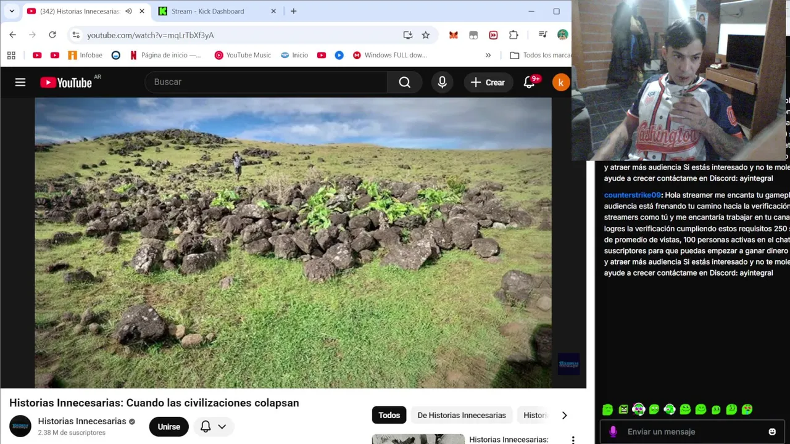This screenshot has height=444, width=790.
Task: Click the search magnifier button on YouTube
Action: (404, 82)
